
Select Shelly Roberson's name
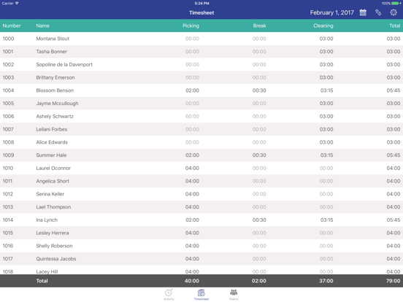tap(54, 246)
